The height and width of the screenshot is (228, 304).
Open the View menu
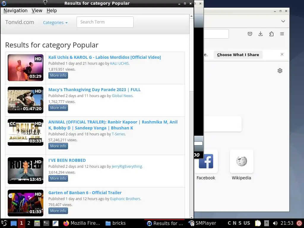coord(37,10)
